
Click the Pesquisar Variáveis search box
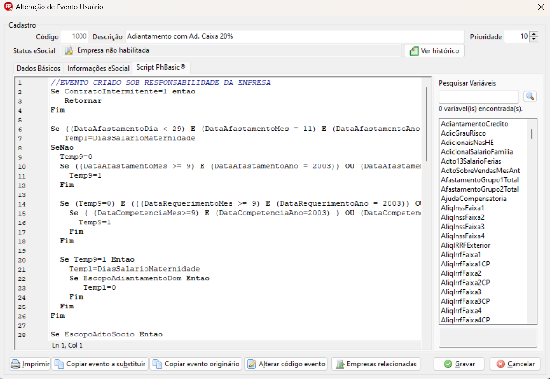pyautogui.click(x=478, y=96)
